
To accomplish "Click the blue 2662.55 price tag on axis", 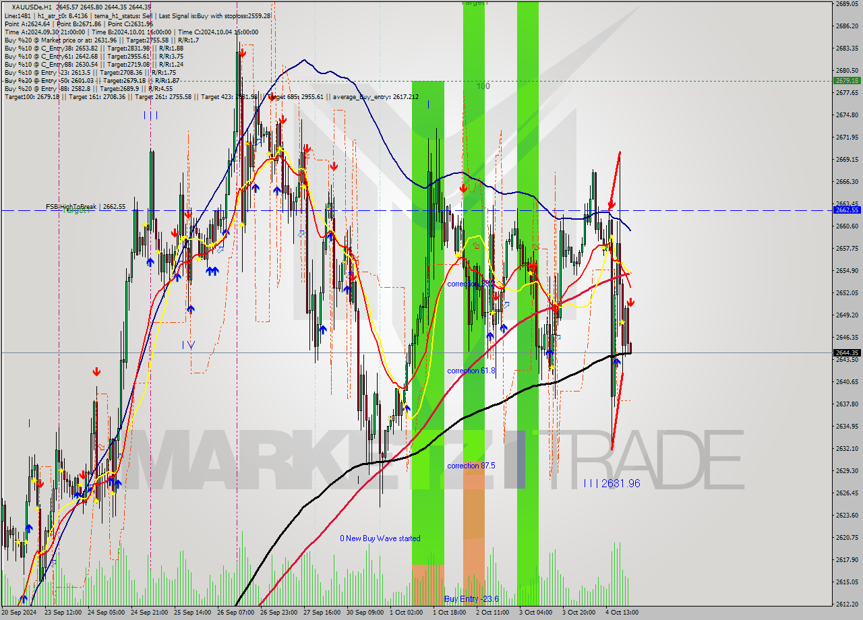I will (x=847, y=210).
